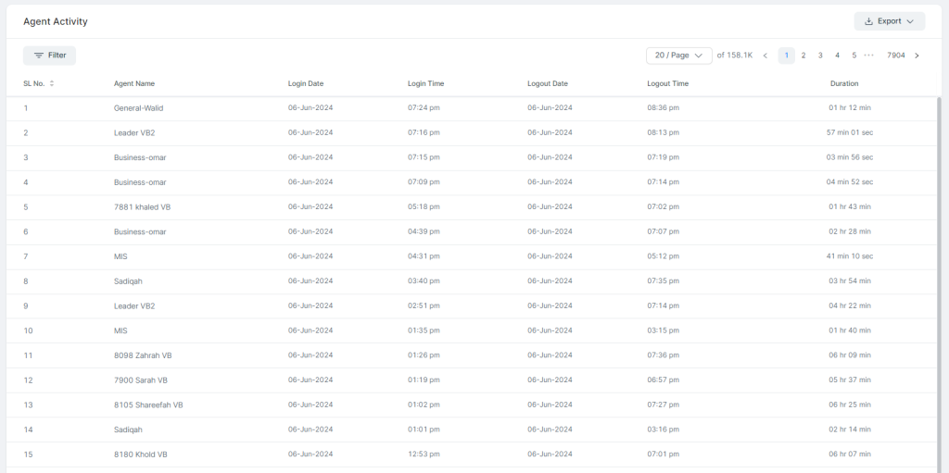Screen dimensions: 949x473
Task: Open page 2 of results
Action: point(803,56)
